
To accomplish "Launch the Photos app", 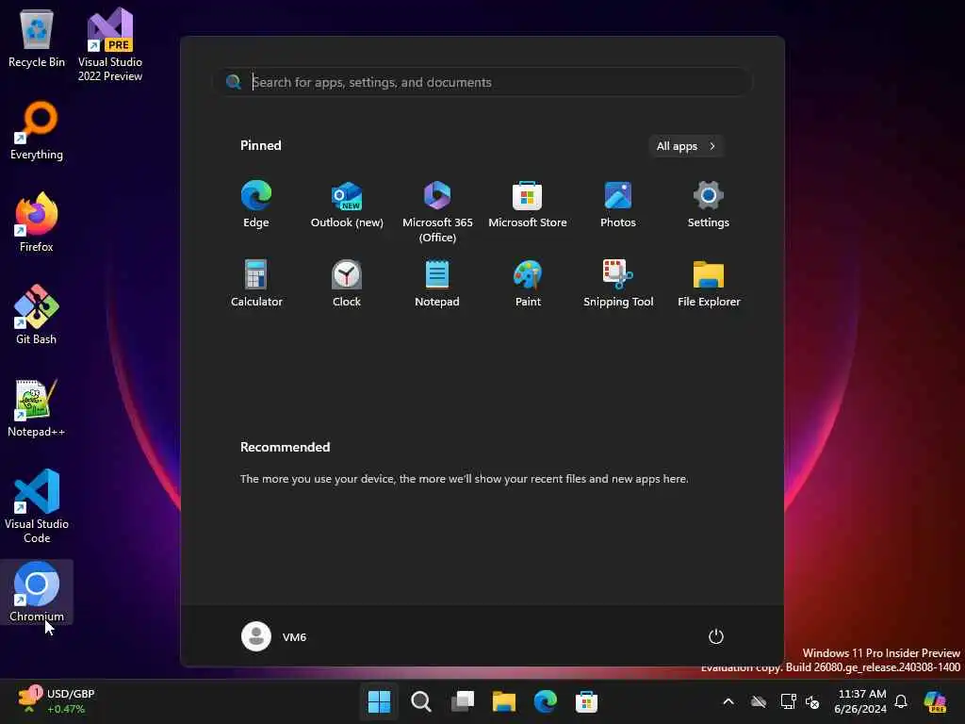I will pyautogui.click(x=618, y=205).
